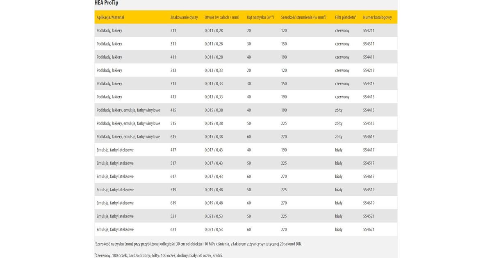Click the "Kąt natrysku" column header
This screenshot has width=492, height=258.
point(260,18)
